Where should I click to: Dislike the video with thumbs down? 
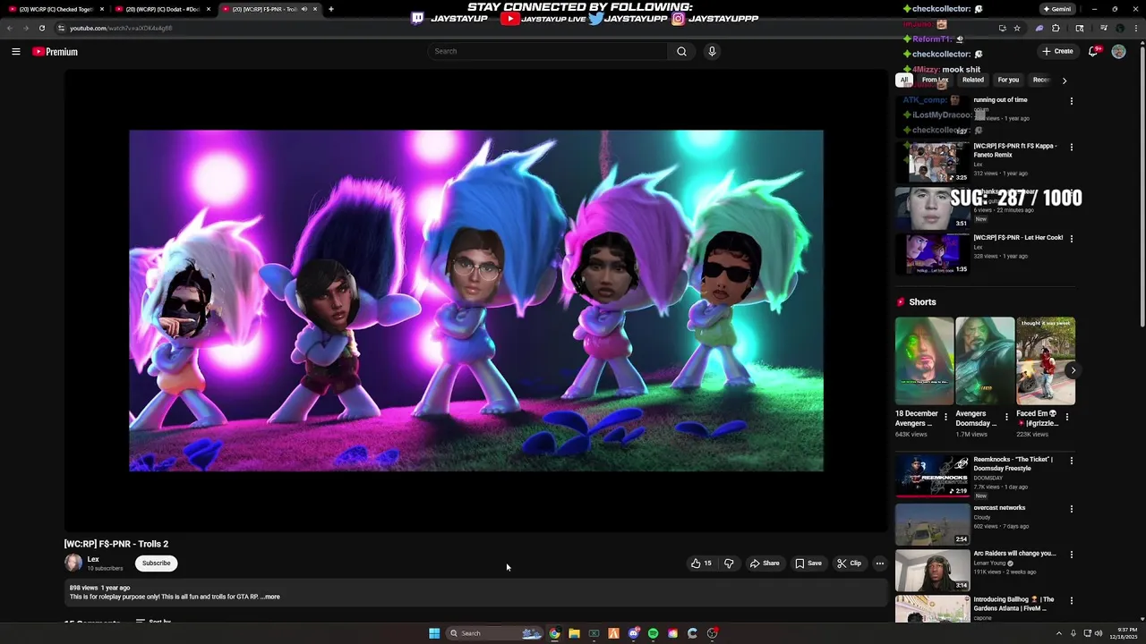point(729,563)
